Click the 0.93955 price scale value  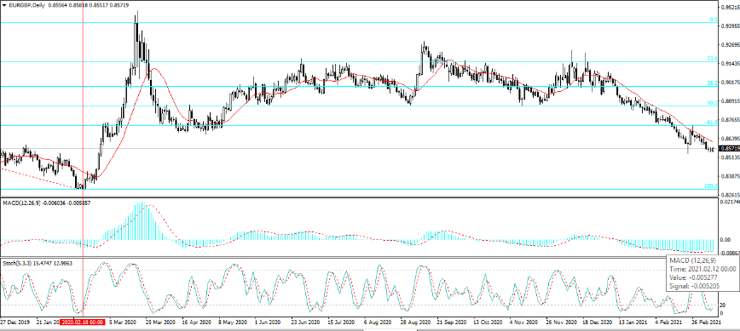tap(730, 26)
